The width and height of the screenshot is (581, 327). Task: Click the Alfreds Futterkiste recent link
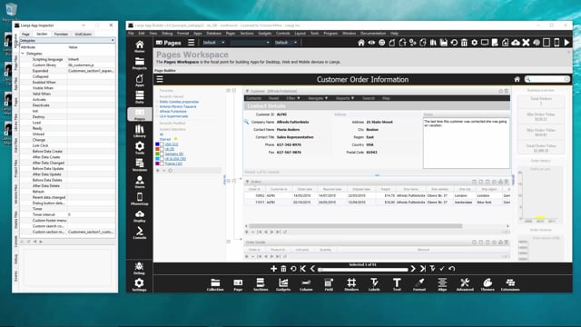point(173,111)
